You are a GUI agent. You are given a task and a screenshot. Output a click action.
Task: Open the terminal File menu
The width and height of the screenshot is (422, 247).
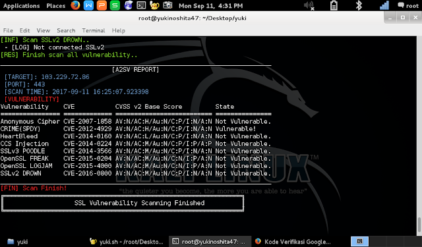tap(8, 30)
